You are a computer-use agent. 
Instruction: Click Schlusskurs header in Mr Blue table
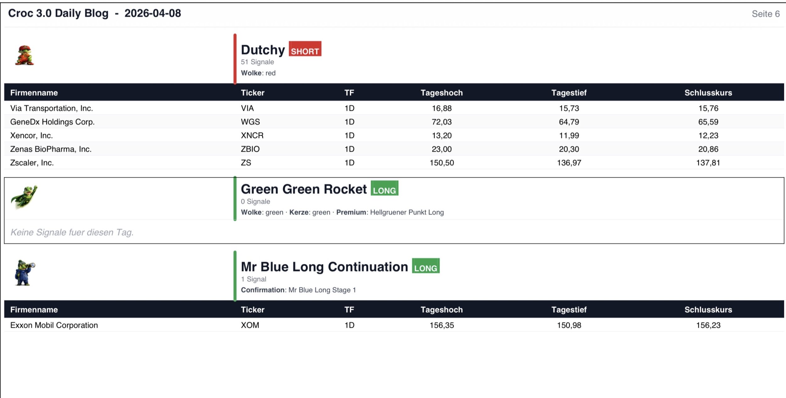(708, 310)
